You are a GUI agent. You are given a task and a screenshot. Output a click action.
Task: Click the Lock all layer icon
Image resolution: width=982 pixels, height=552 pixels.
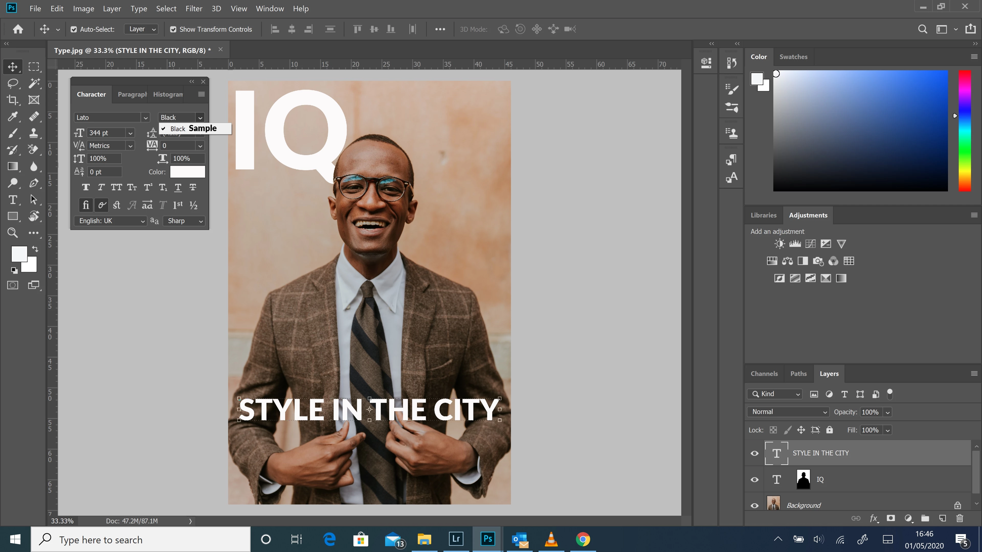829,430
